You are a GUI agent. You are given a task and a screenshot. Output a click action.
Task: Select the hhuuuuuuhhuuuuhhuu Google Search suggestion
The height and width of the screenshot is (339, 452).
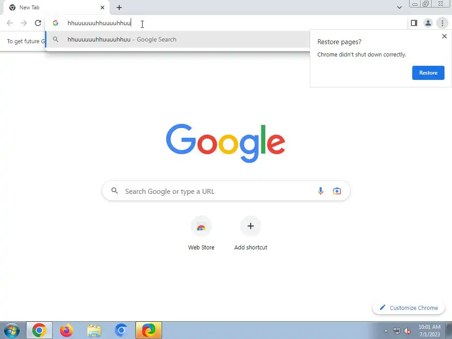click(177, 39)
